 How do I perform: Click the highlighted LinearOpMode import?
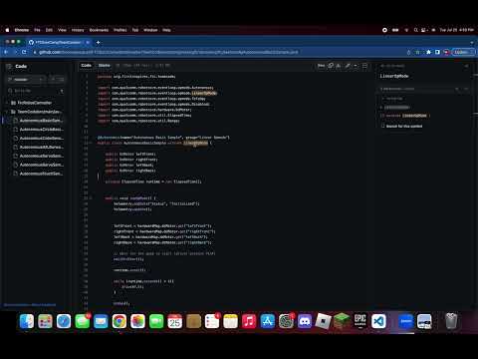coord(204,93)
